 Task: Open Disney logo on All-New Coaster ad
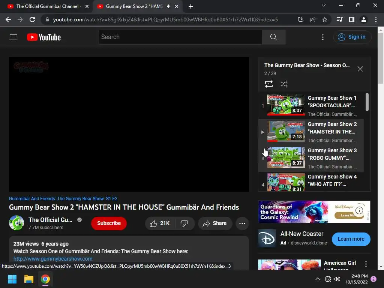(x=267, y=238)
